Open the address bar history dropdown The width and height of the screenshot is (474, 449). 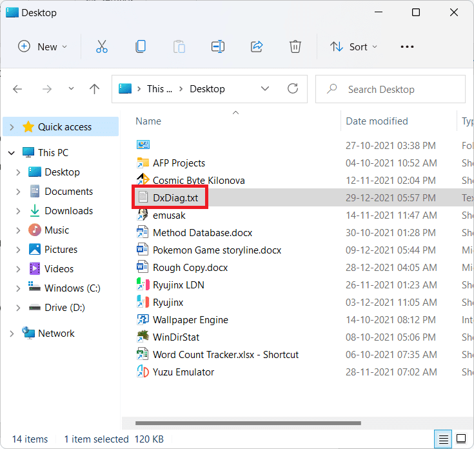[265, 88]
